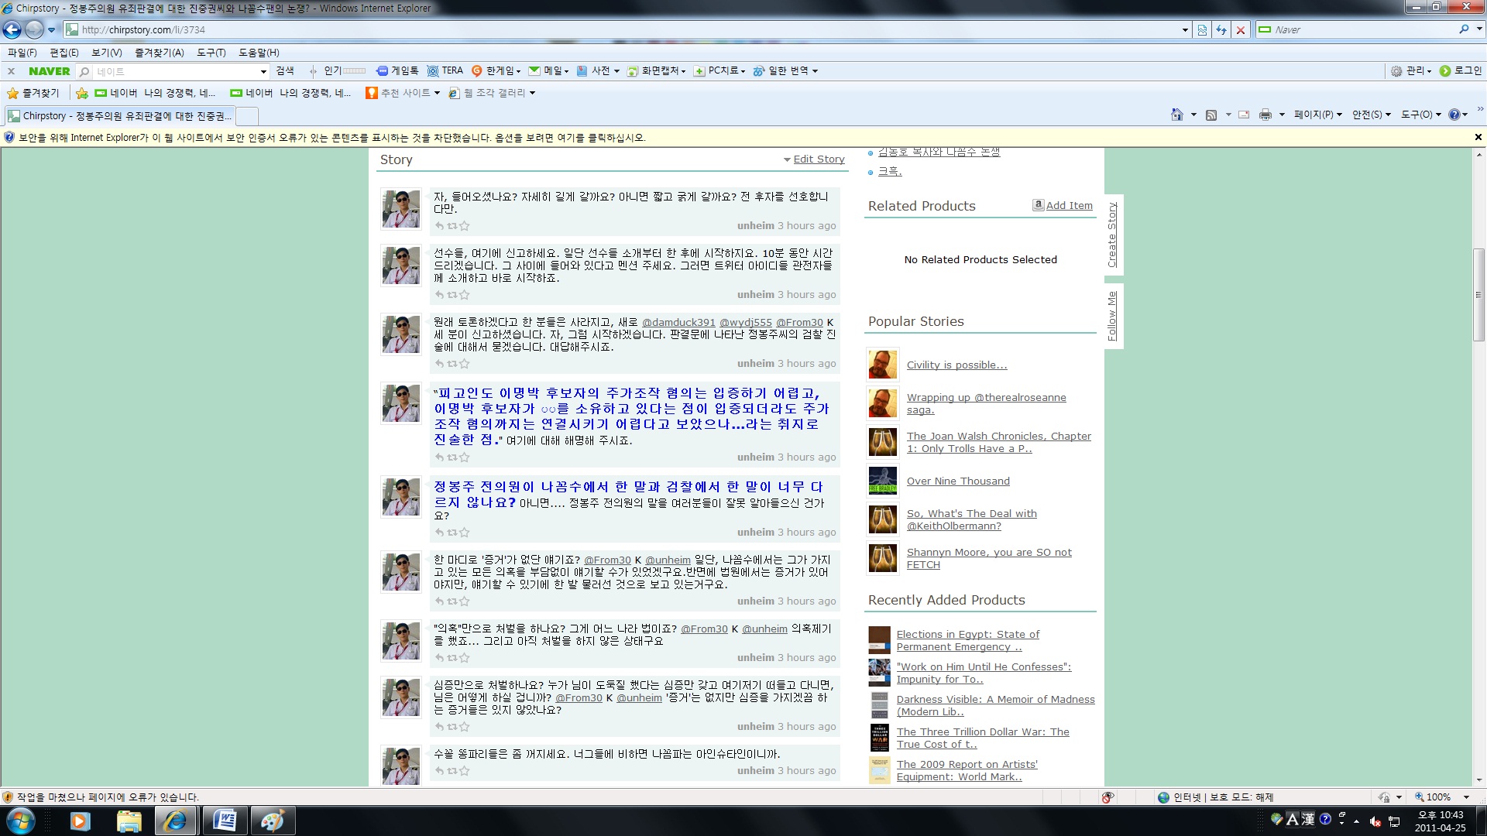Open the Civility is possible... story link
This screenshot has width=1487, height=836.
[x=956, y=365]
